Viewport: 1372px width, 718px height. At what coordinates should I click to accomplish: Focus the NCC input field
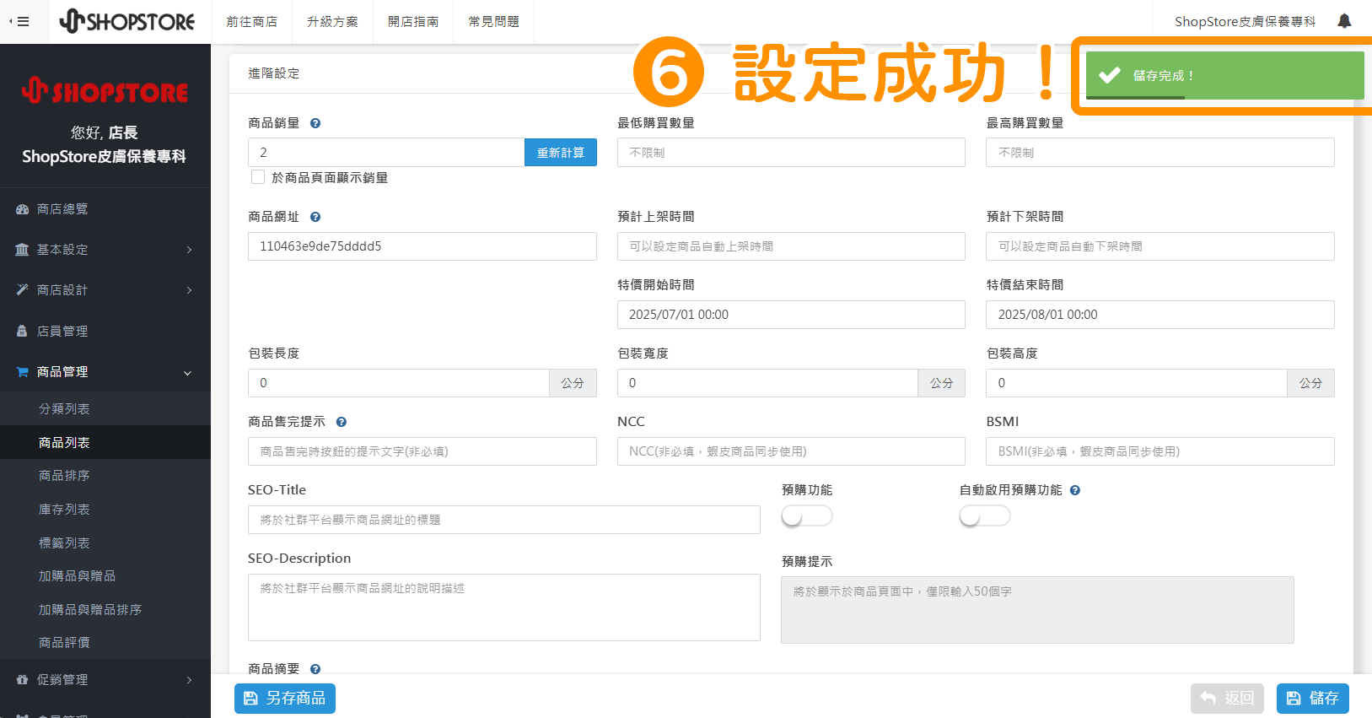[791, 451]
